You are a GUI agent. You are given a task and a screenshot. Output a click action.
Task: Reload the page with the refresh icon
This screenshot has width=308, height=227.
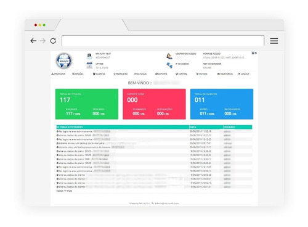pos(53,41)
